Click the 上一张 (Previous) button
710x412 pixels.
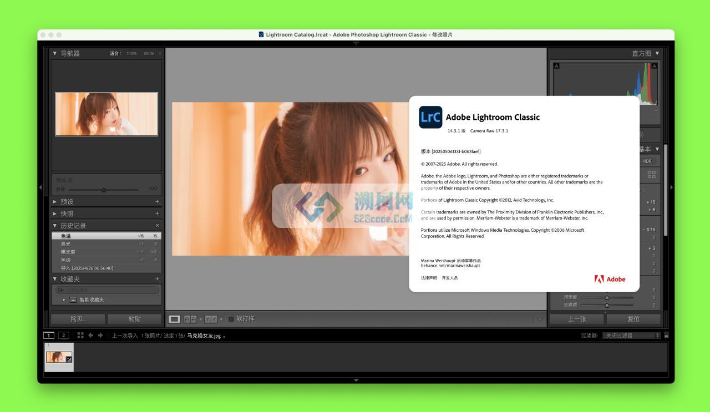tap(577, 319)
